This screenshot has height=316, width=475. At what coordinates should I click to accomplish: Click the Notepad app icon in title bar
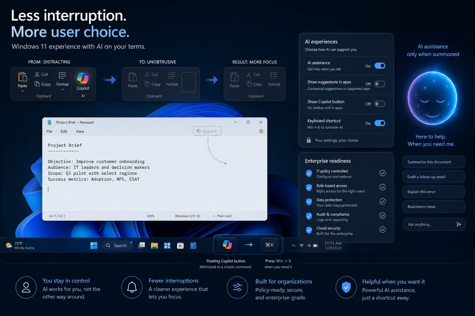point(49,122)
